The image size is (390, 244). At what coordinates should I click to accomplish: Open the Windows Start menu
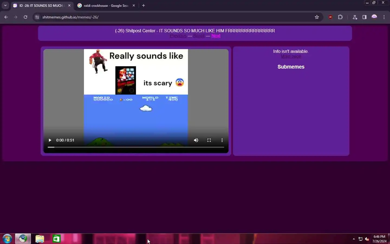(7, 239)
